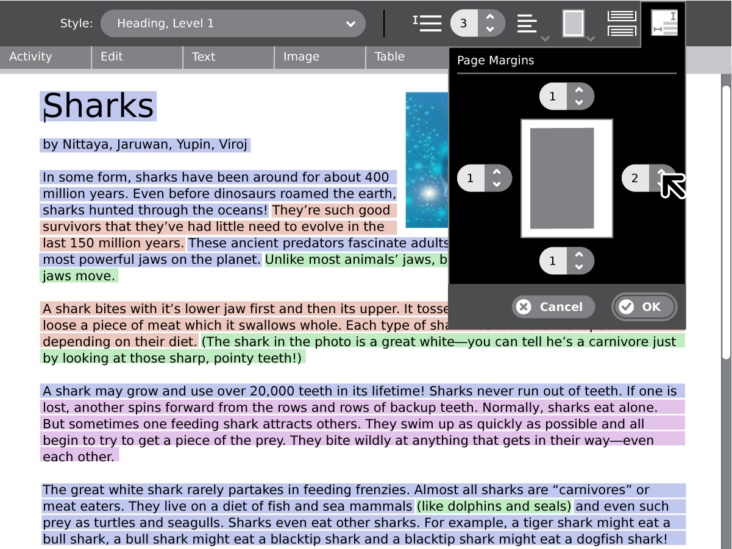Click the two-block page layout icon
This screenshot has width=732, height=549.
(622, 24)
